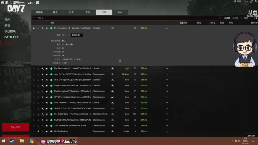Expand Freya's Server PVE details

[x=167, y=86]
